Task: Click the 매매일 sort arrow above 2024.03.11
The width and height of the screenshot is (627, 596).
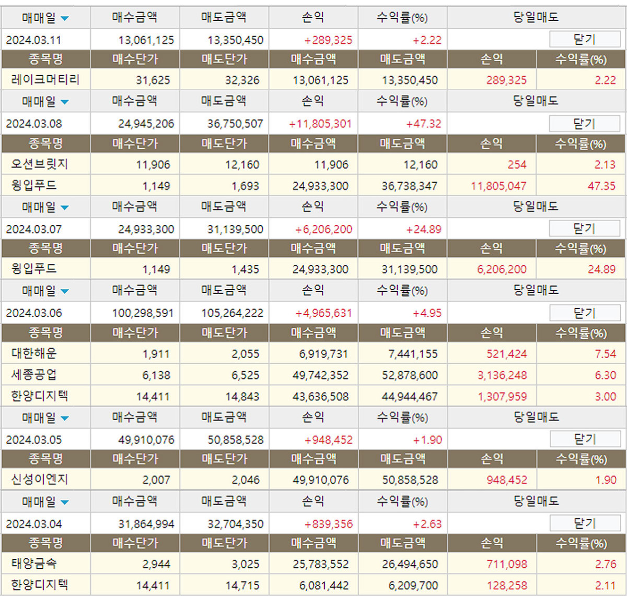Action: click(65, 19)
